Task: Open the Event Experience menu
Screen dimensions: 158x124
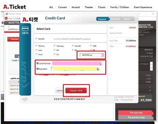Action: point(143,7)
